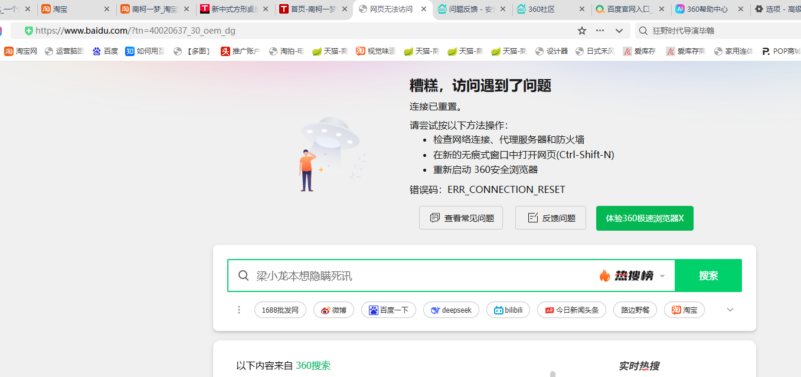Open the 推广账户 Toutiao bookmark

[x=240, y=51]
